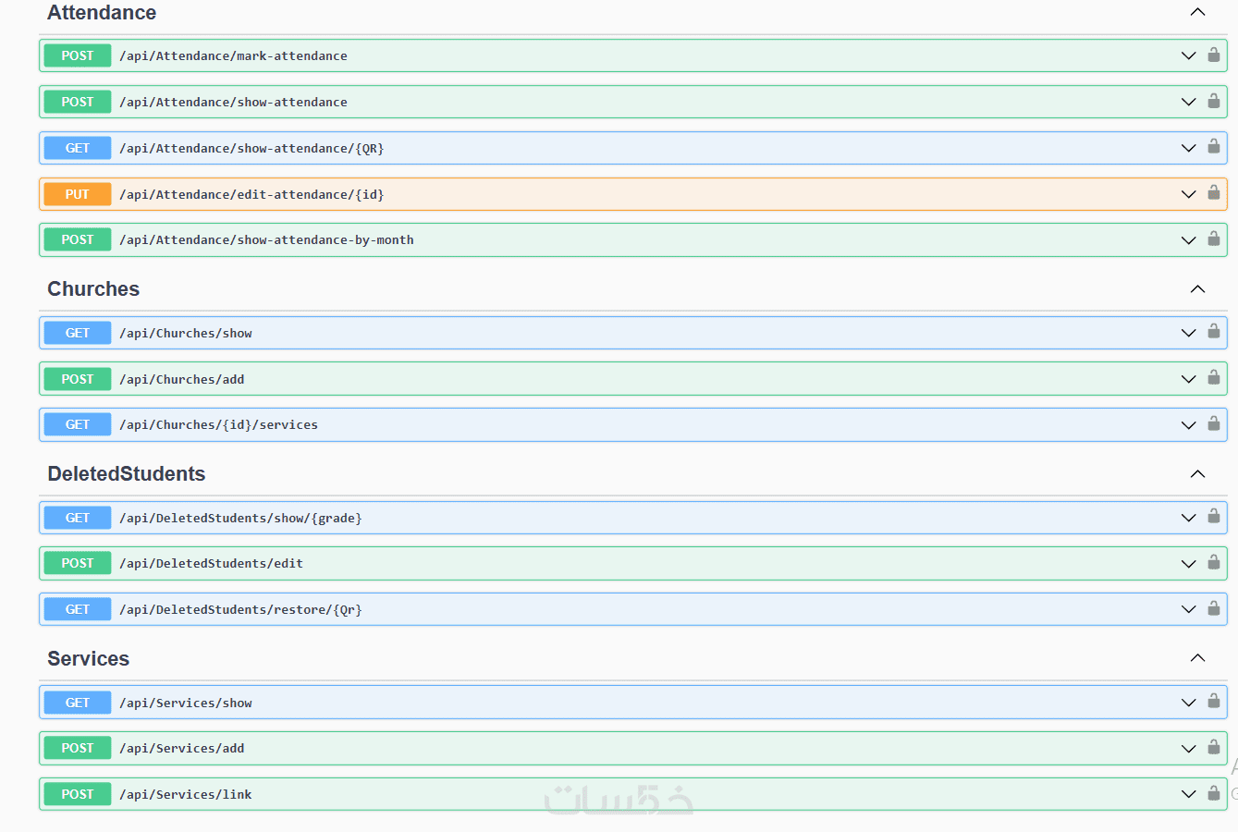Screen dimensions: 1238x832
Task: Collapse the Attendance section
Action: 1197,12
